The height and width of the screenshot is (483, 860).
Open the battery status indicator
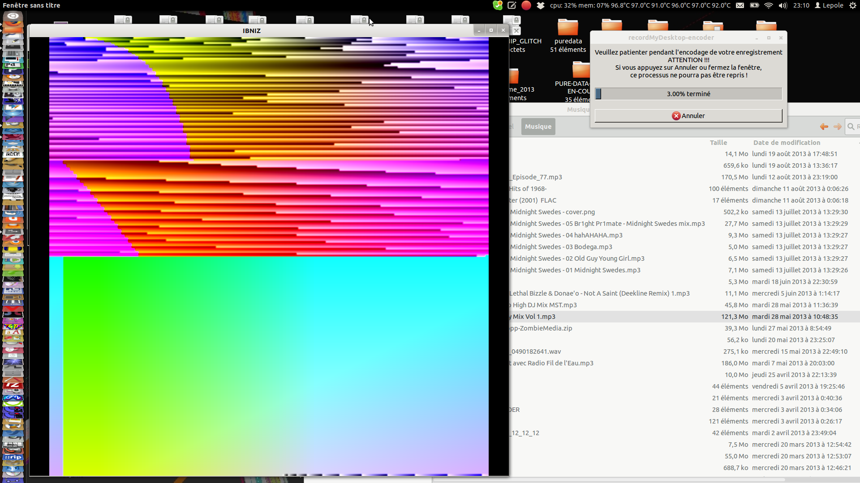(x=754, y=5)
